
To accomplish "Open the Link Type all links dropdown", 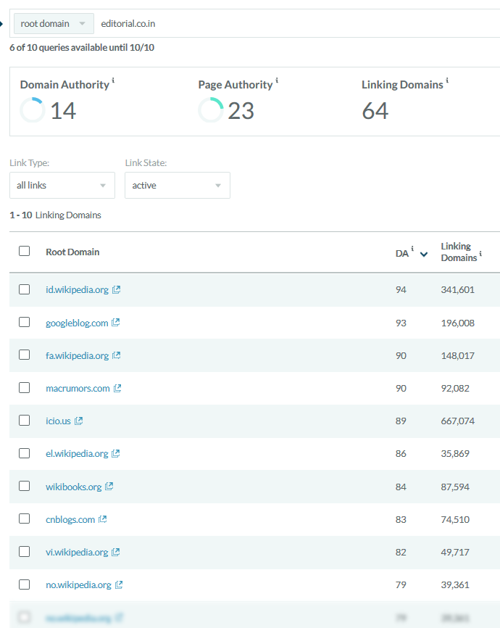I will [62, 186].
